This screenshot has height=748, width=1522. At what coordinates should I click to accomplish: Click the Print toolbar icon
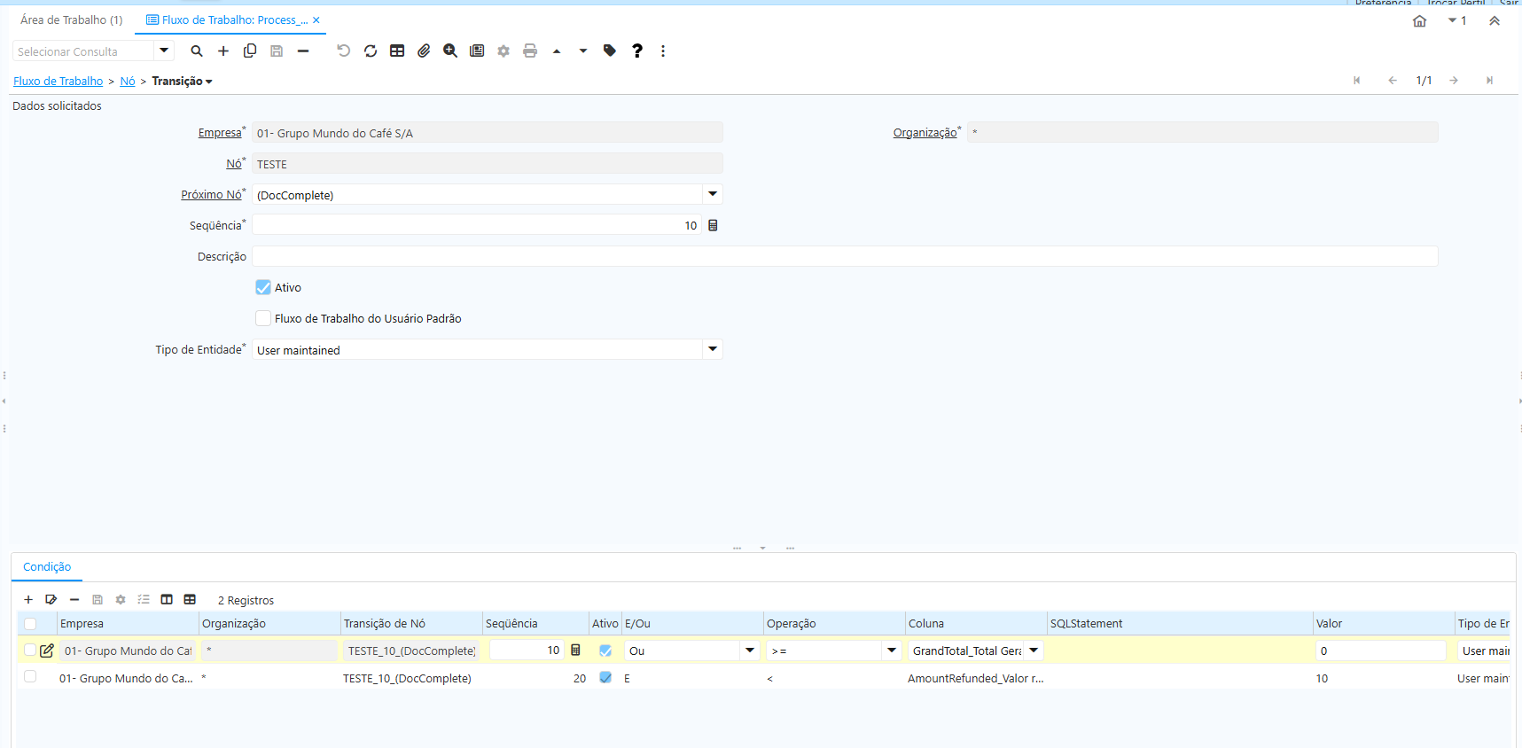[x=530, y=51]
